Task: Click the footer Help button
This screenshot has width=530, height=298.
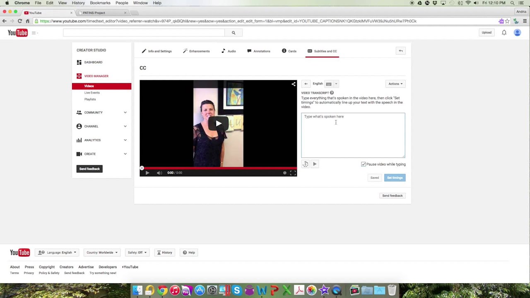Action: pyautogui.click(x=189, y=252)
